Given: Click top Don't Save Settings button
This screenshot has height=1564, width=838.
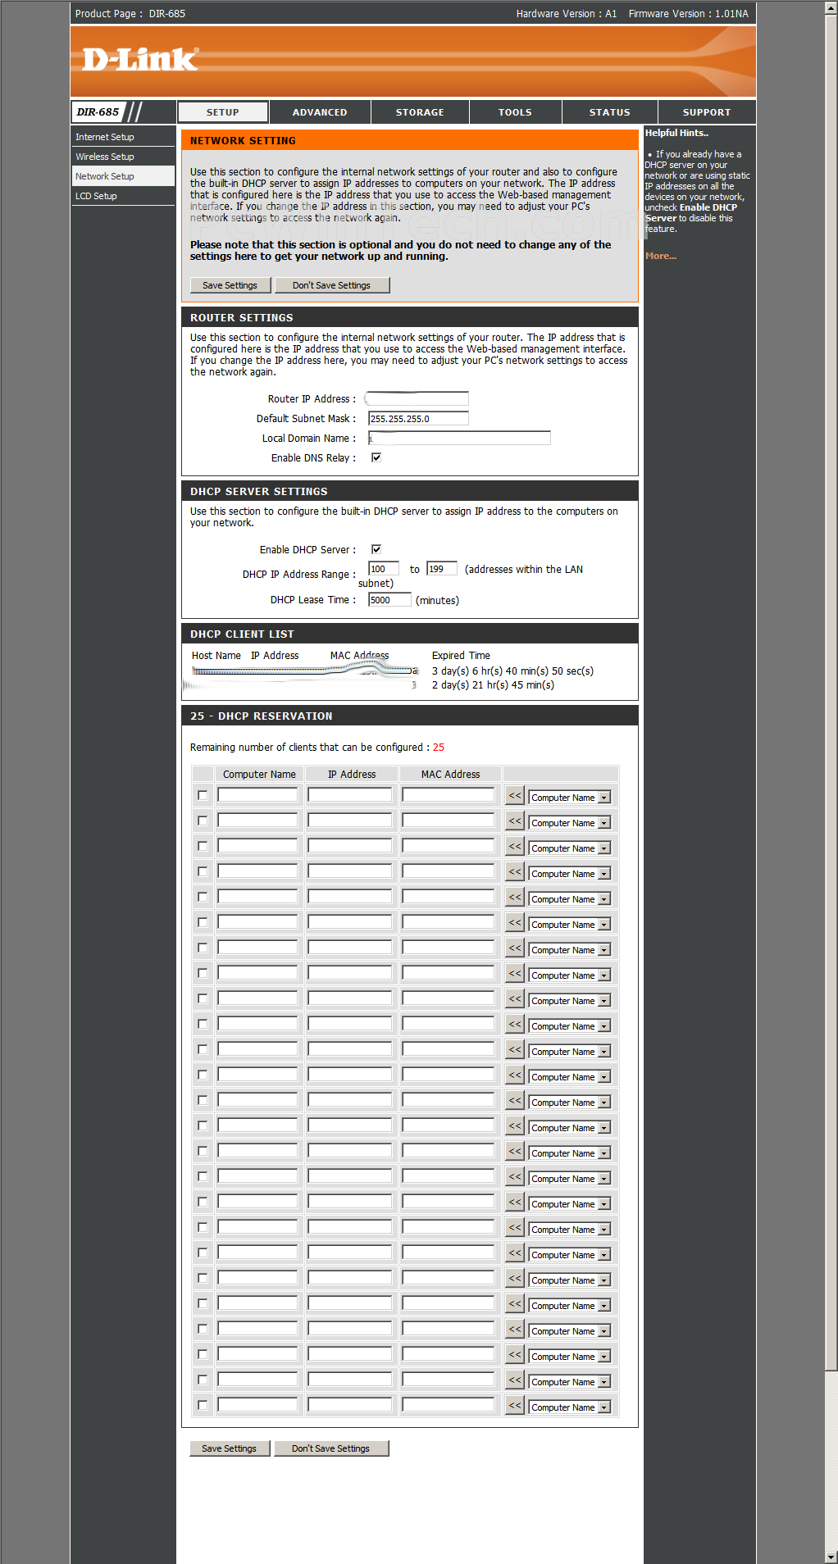Looking at the screenshot, I should [x=331, y=285].
